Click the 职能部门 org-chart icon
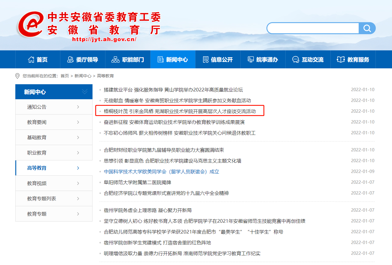The image size is (392, 265). click(115, 59)
